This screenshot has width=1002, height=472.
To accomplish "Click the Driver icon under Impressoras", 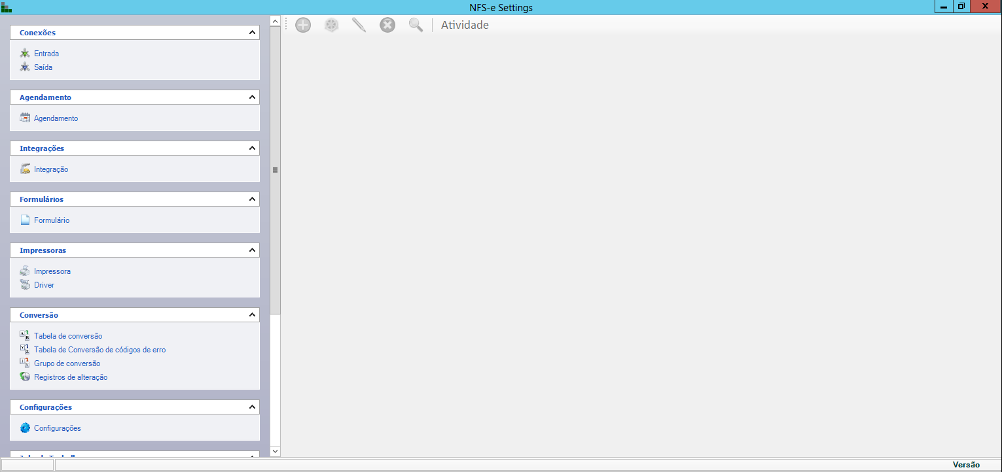I will (25, 285).
